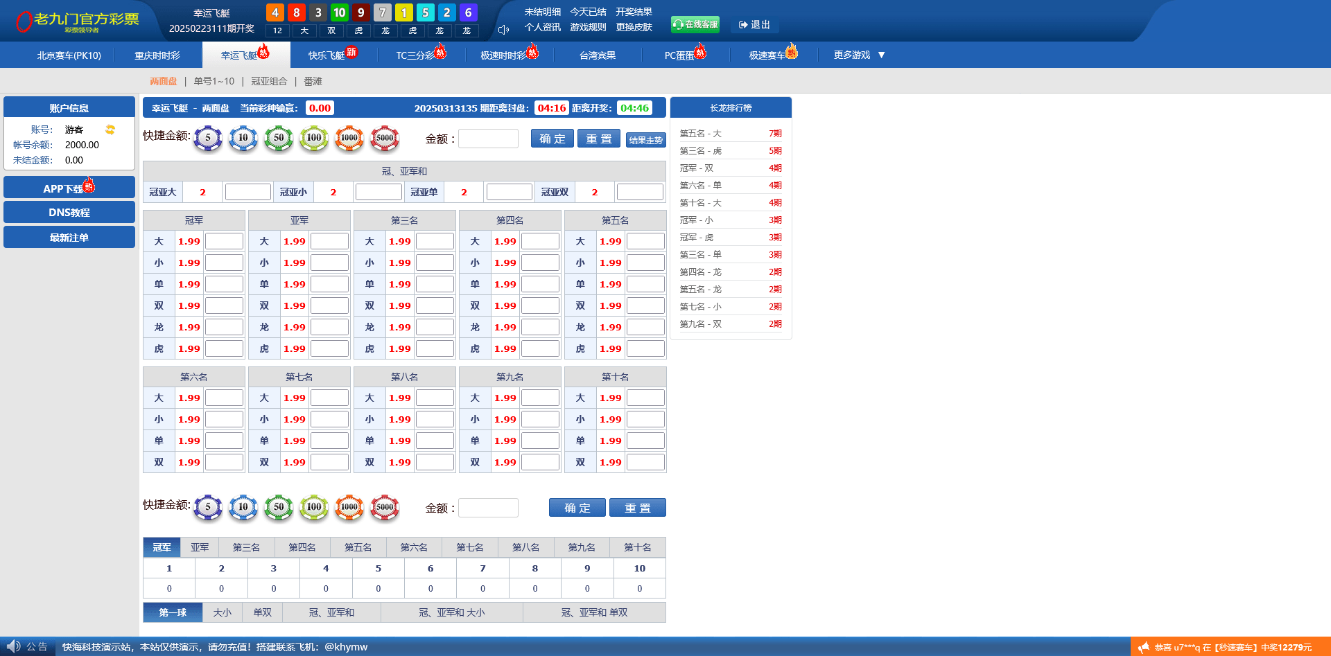Image resolution: width=1331 pixels, height=656 pixels.
Task: Click the speaker icon beside lottery results
Action: click(x=503, y=30)
